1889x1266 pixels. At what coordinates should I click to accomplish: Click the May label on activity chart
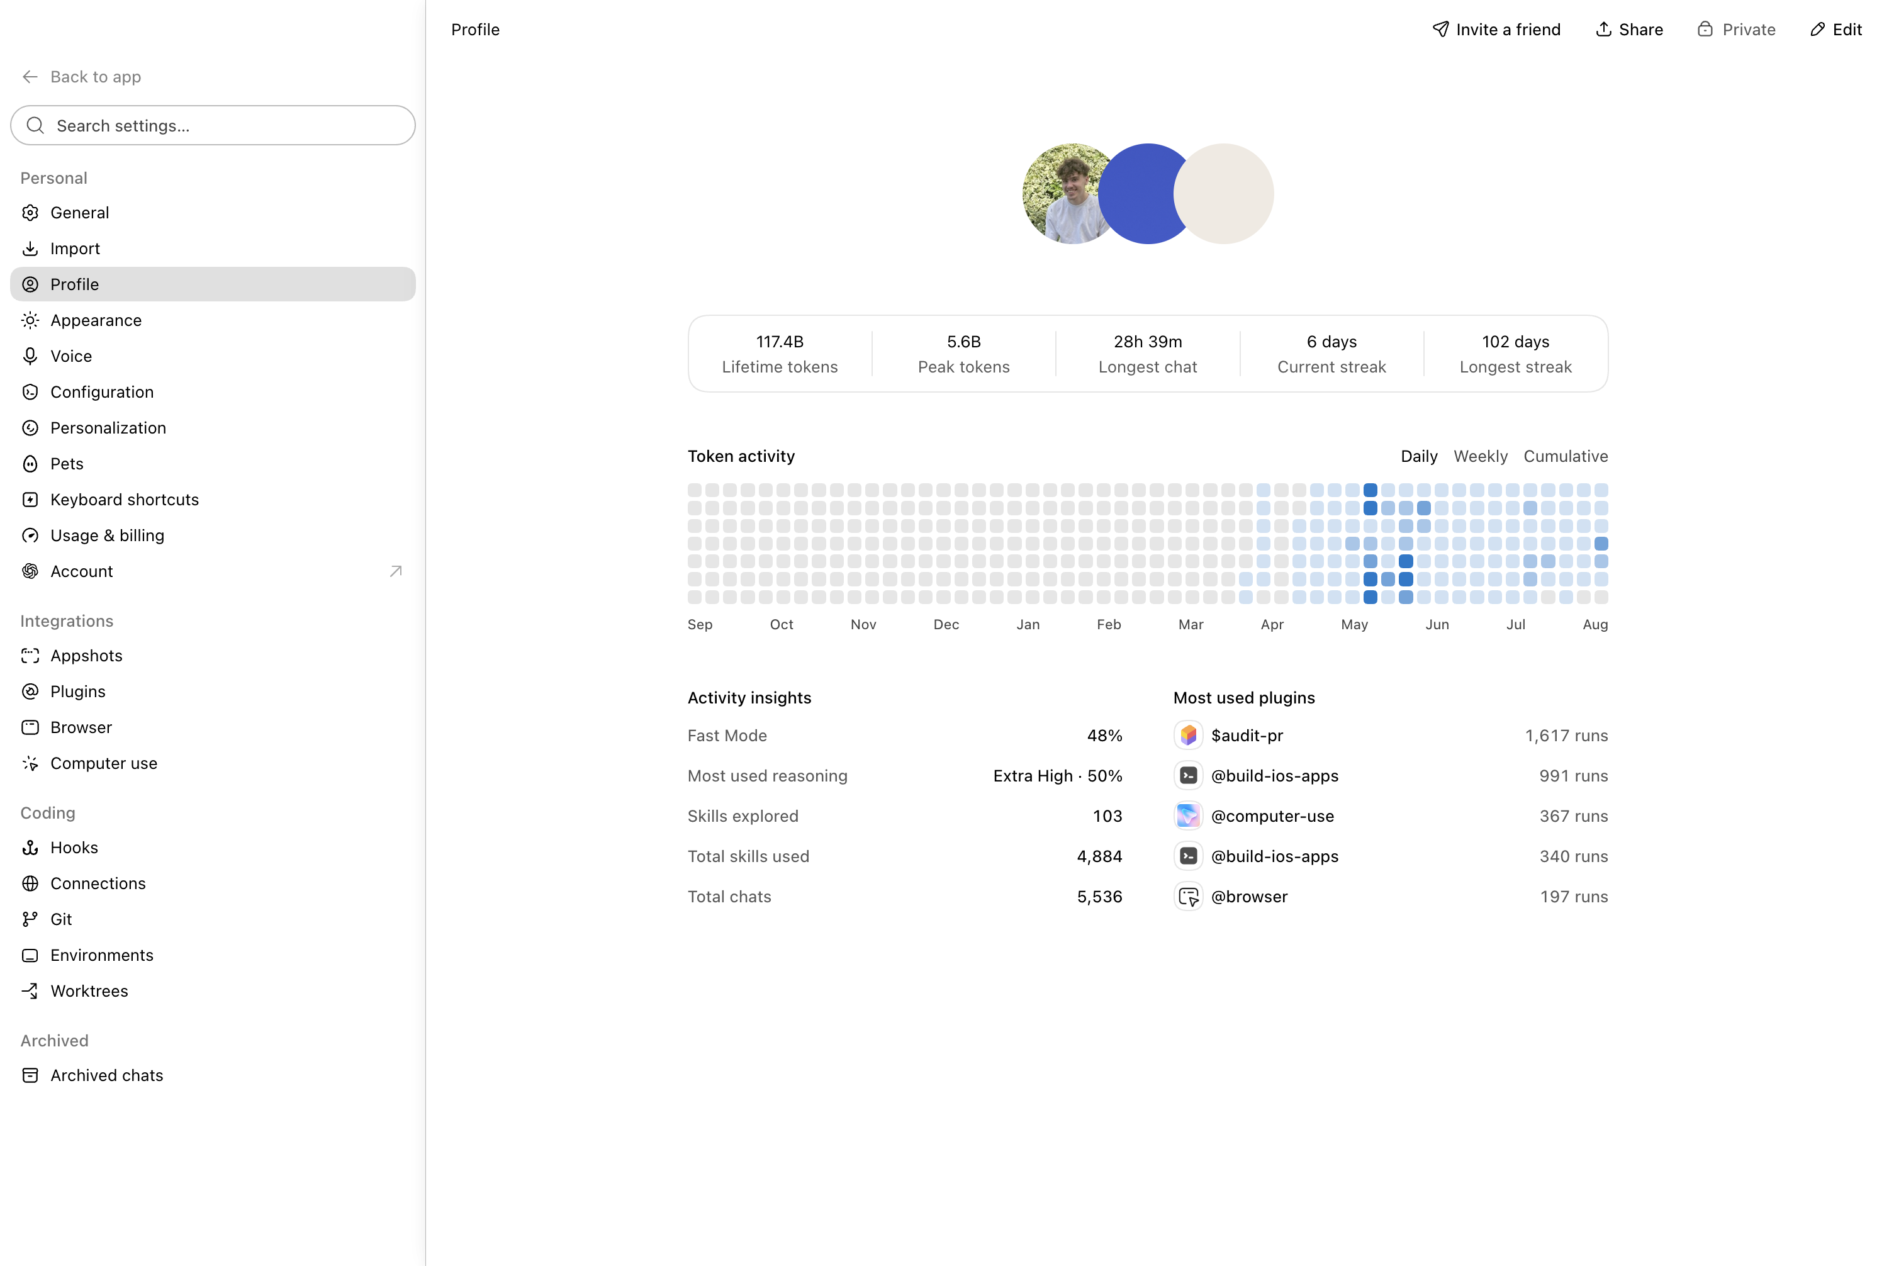(x=1355, y=625)
